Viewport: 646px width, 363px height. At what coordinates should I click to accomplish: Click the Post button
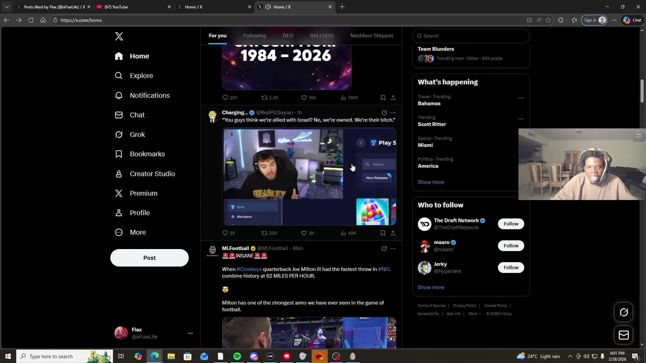[x=149, y=258]
